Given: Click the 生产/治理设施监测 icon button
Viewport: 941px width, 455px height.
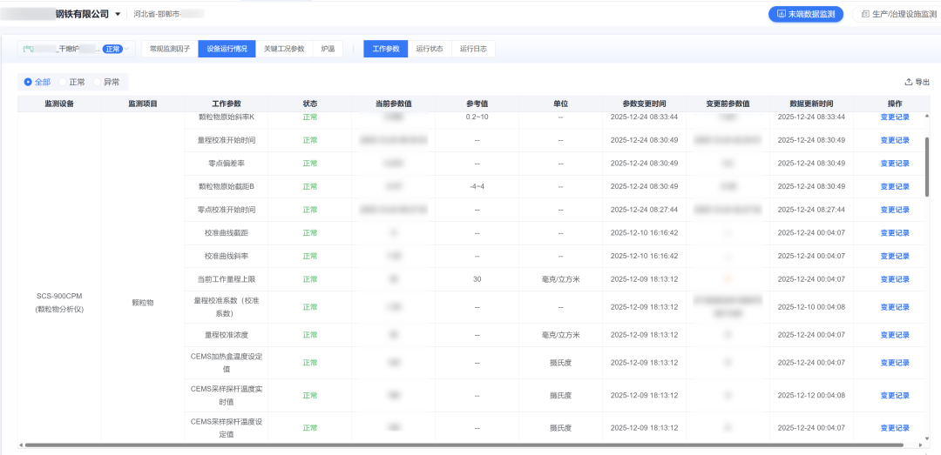Looking at the screenshot, I should click(x=864, y=14).
